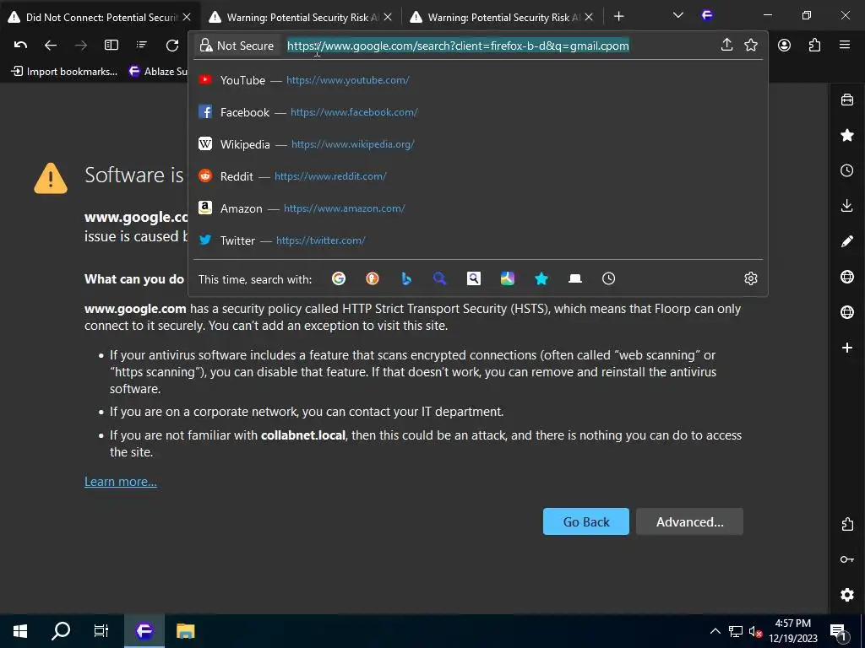Screen dimensions: 865x648
Task: Select Amazon suggestion in URL dropdown
Action: click(478, 208)
